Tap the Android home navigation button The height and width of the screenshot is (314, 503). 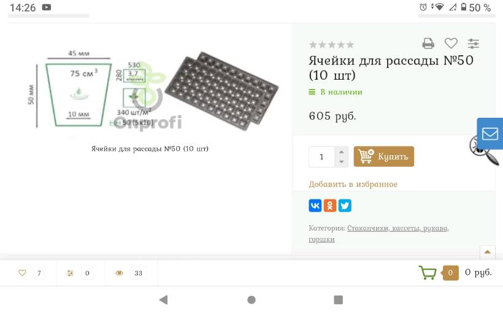click(x=251, y=300)
